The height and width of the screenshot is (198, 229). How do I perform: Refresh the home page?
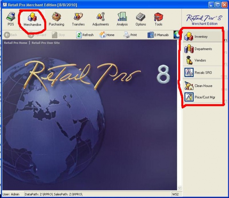85,35
